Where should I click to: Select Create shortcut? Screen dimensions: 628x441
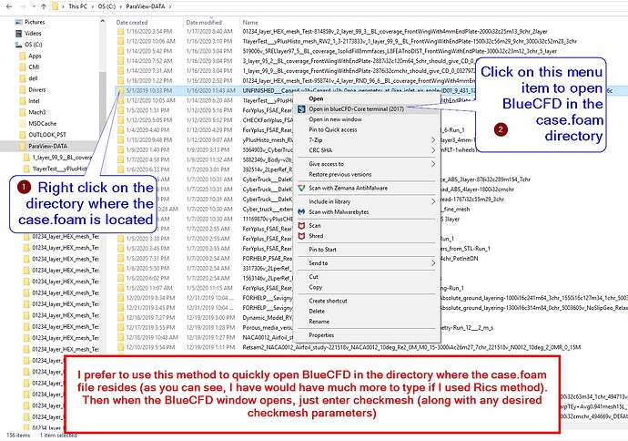tap(328, 301)
